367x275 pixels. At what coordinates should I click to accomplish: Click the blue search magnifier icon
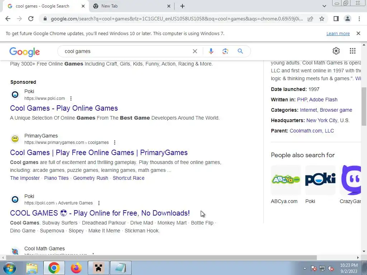(240, 51)
